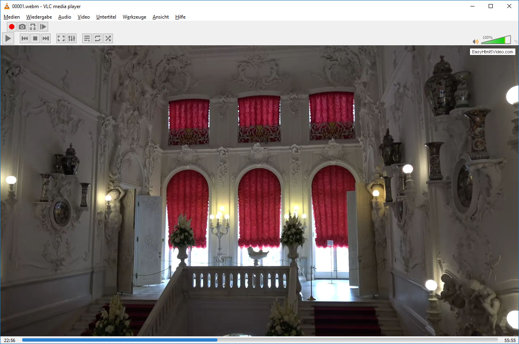The height and width of the screenshot is (344, 519).
Task: Skip to next media item
Action: coord(46,38)
